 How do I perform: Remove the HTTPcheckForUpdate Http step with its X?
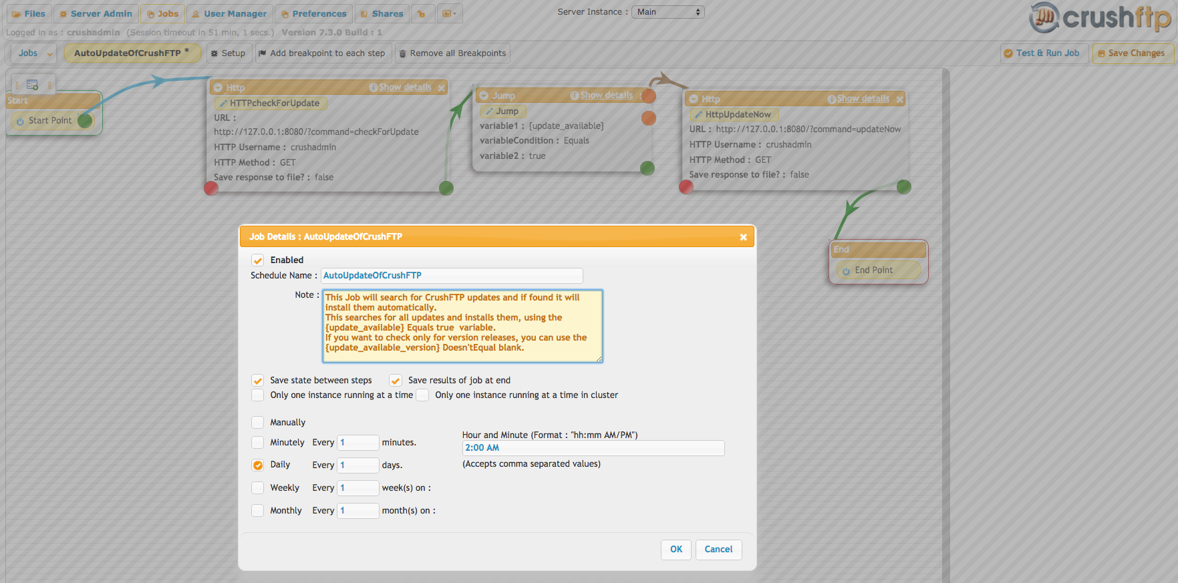coord(441,87)
